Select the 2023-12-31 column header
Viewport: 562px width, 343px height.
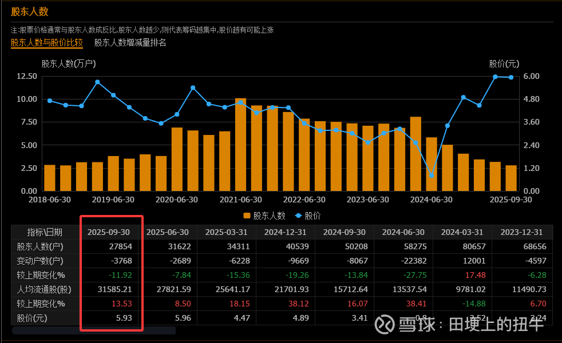[x=521, y=232]
